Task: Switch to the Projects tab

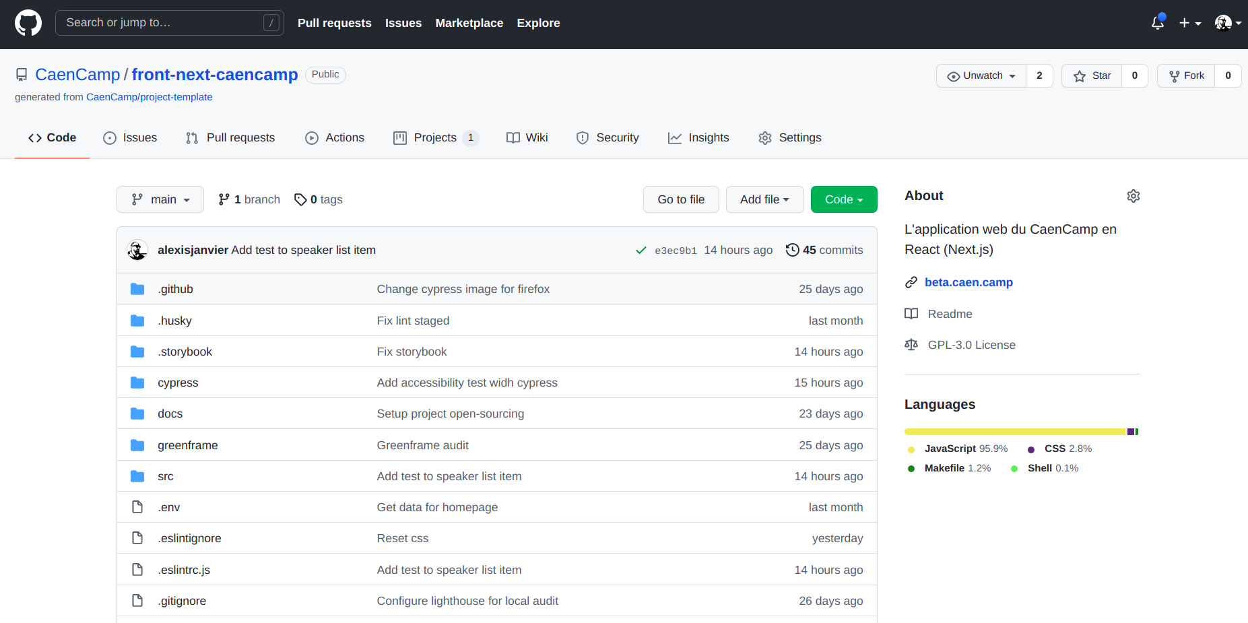Action: (x=436, y=138)
